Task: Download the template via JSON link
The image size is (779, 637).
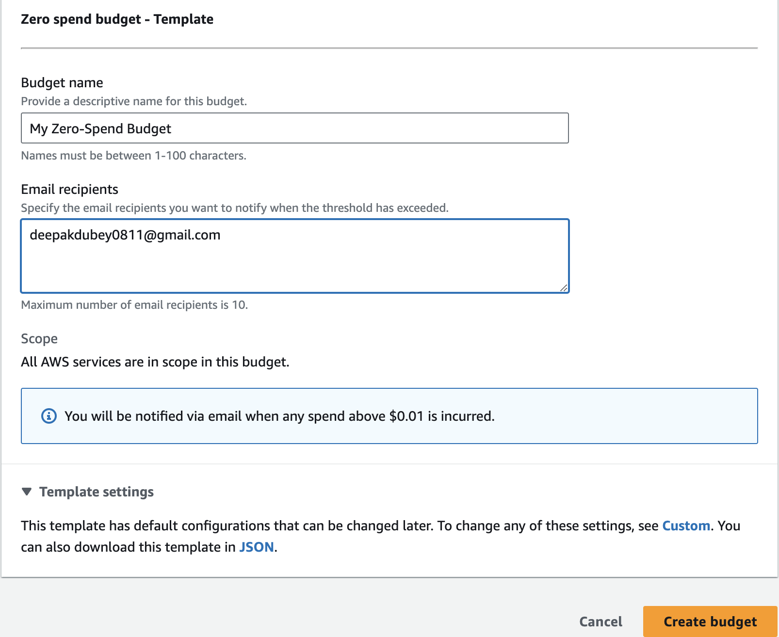Action: click(257, 547)
